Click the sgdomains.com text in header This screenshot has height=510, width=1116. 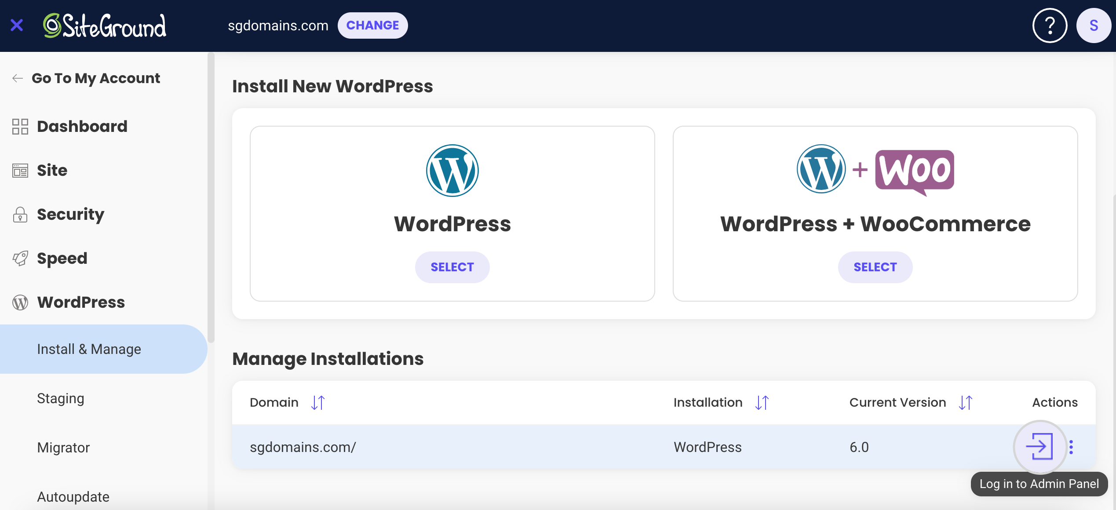(x=278, y=25)
